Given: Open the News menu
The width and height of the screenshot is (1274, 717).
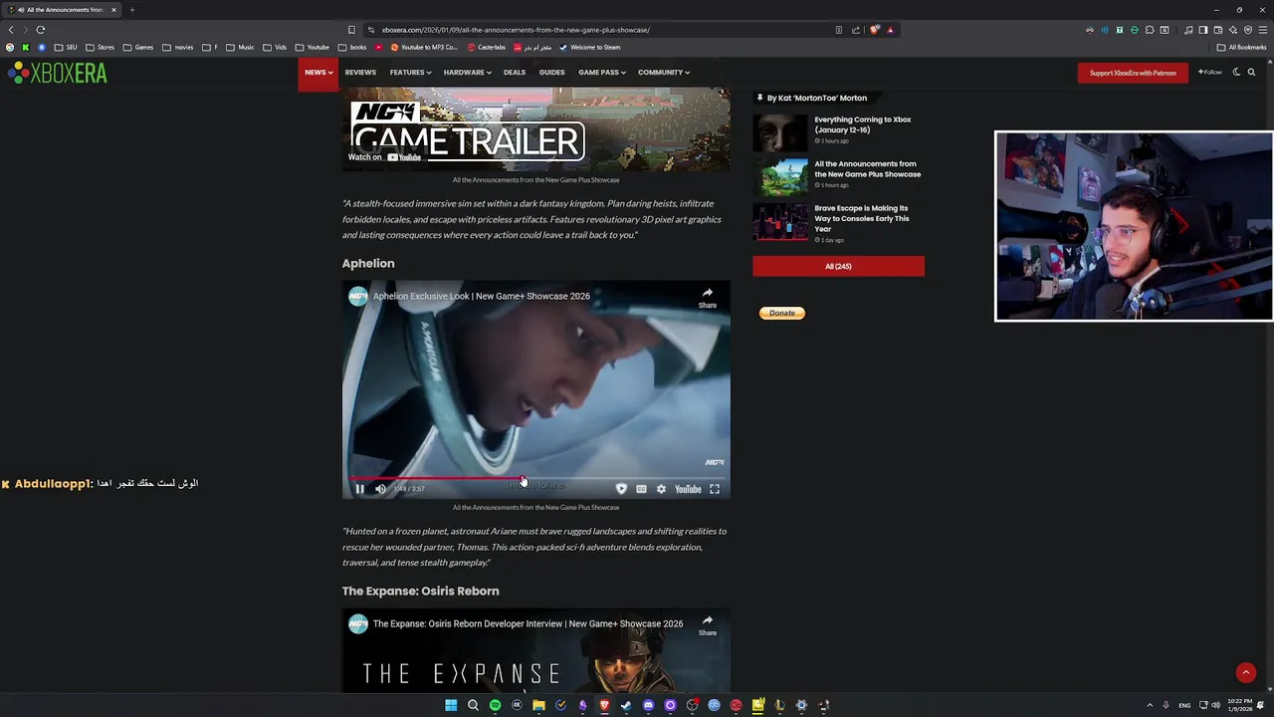Looking at the screenshot, I should pyautogui.click(x=318, y=73).
